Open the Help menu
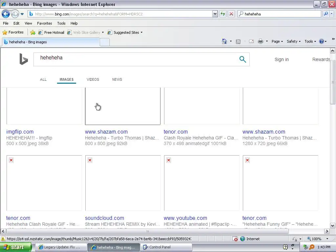 click(74, 23)
